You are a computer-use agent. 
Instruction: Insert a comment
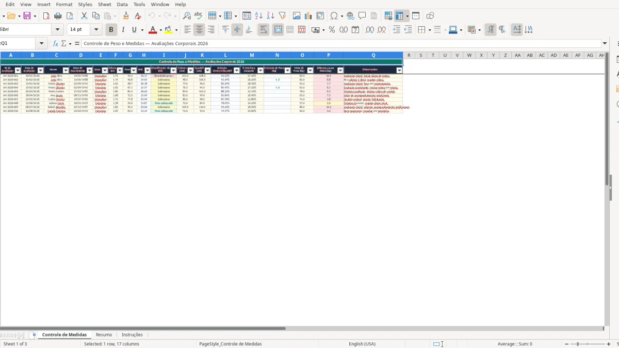click(362, 16)
